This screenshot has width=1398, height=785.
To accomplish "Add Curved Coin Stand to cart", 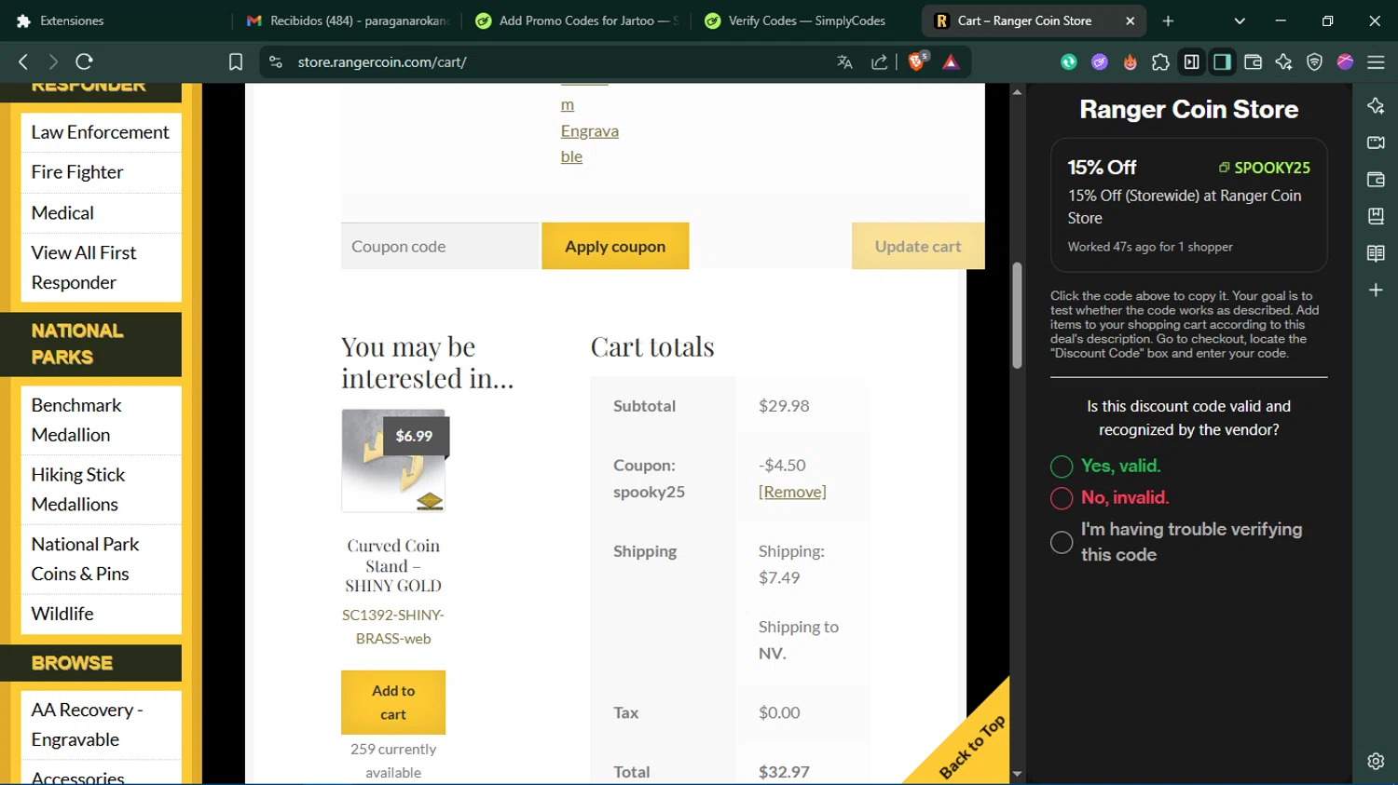I will [393, 702].
